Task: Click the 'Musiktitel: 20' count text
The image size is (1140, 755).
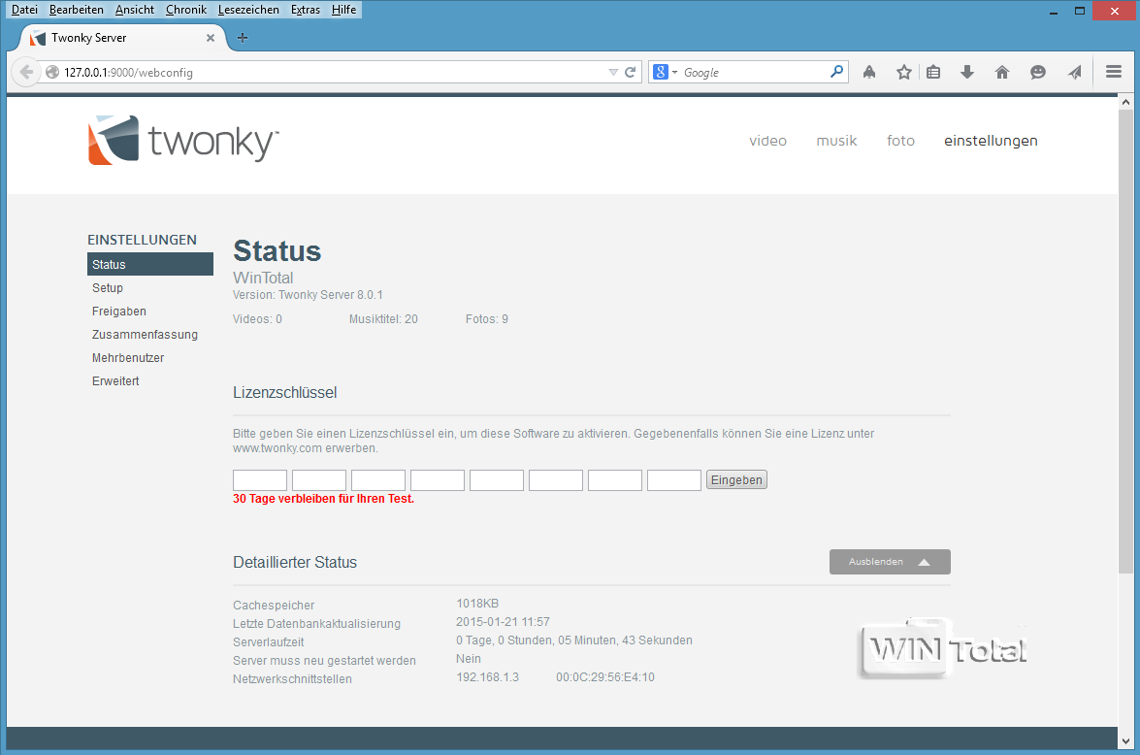Action: tap(383, 319)
